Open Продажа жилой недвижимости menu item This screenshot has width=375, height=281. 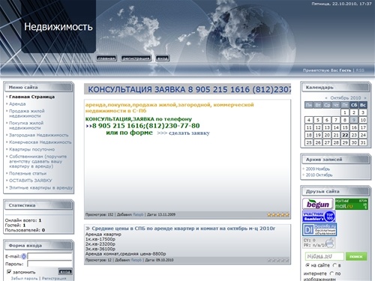(x=27, y=113)
